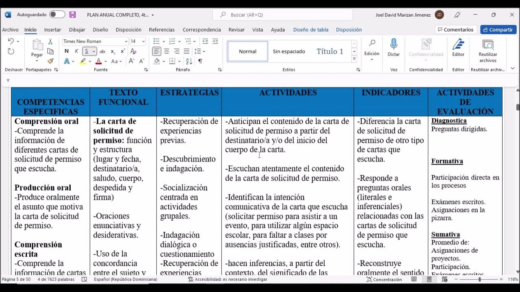Sort text with the A-Z icon
The height and width of the screenshot is (292, 520).
189,61
